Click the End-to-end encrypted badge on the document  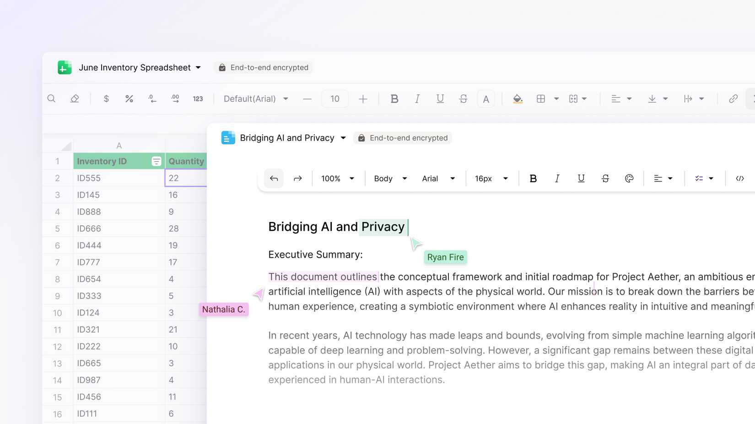[x=402, y=138]
